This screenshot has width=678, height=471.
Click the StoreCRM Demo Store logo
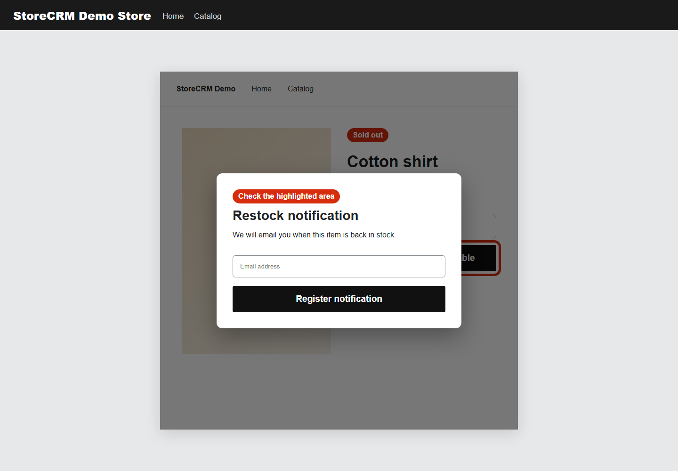(82, 16)
